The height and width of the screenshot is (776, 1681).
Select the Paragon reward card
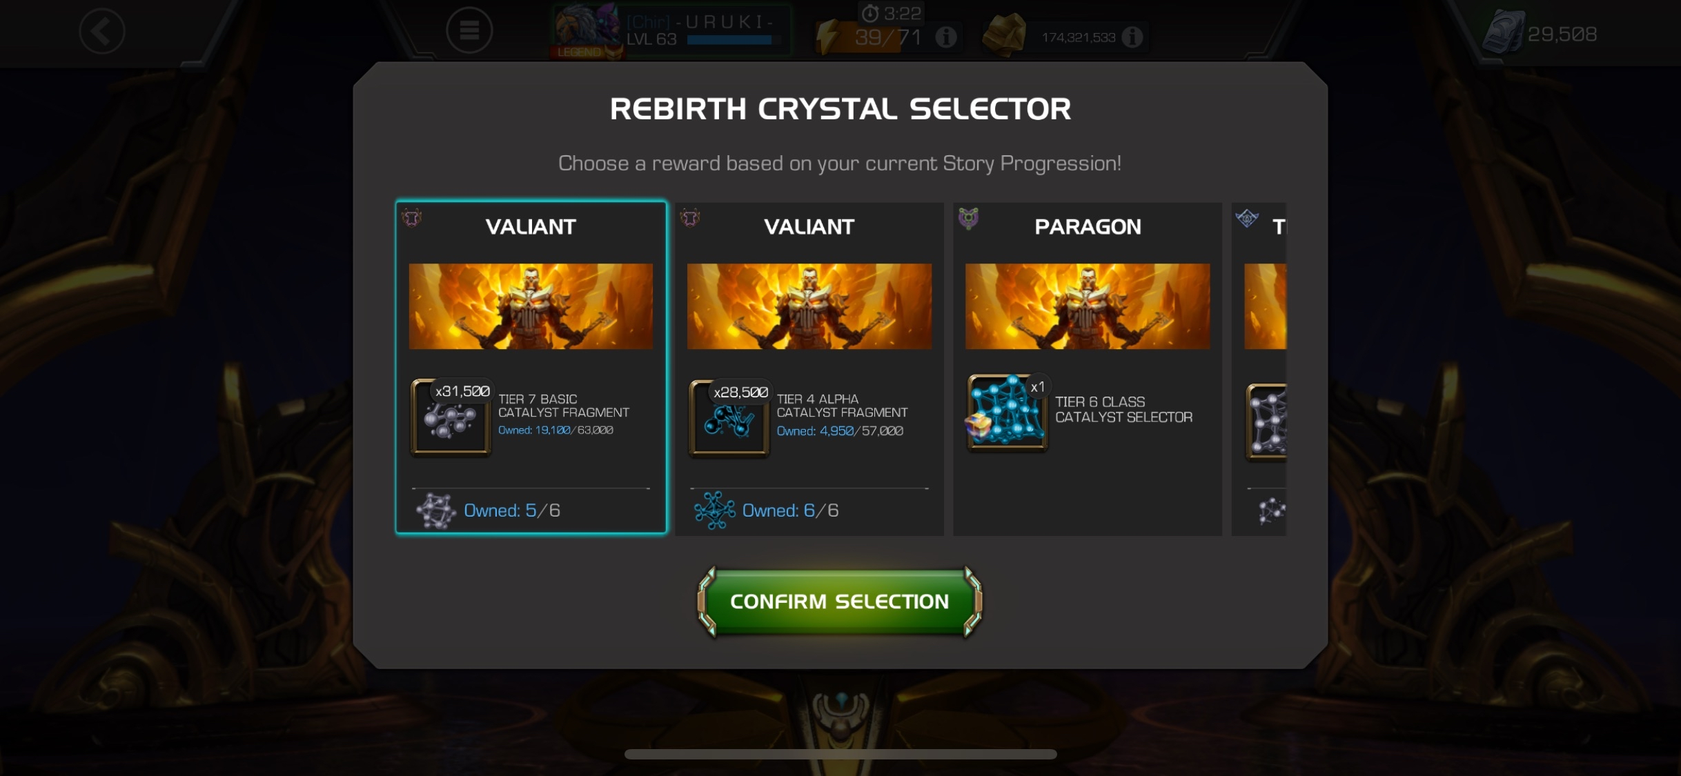click(x=1088, y=368)
